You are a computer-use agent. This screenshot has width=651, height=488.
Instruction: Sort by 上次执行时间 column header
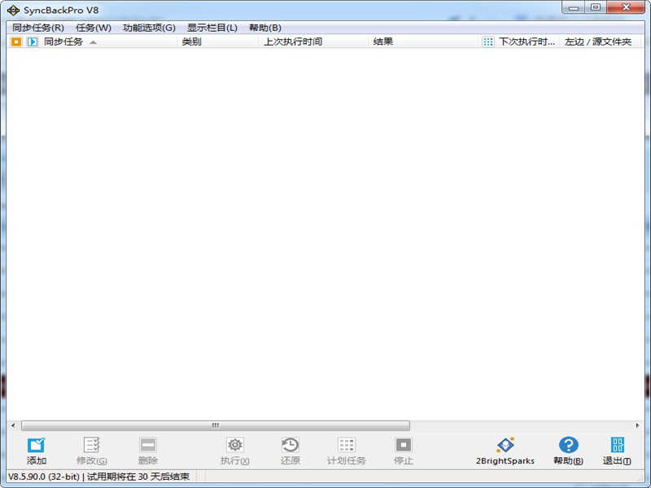coord(293,41)
